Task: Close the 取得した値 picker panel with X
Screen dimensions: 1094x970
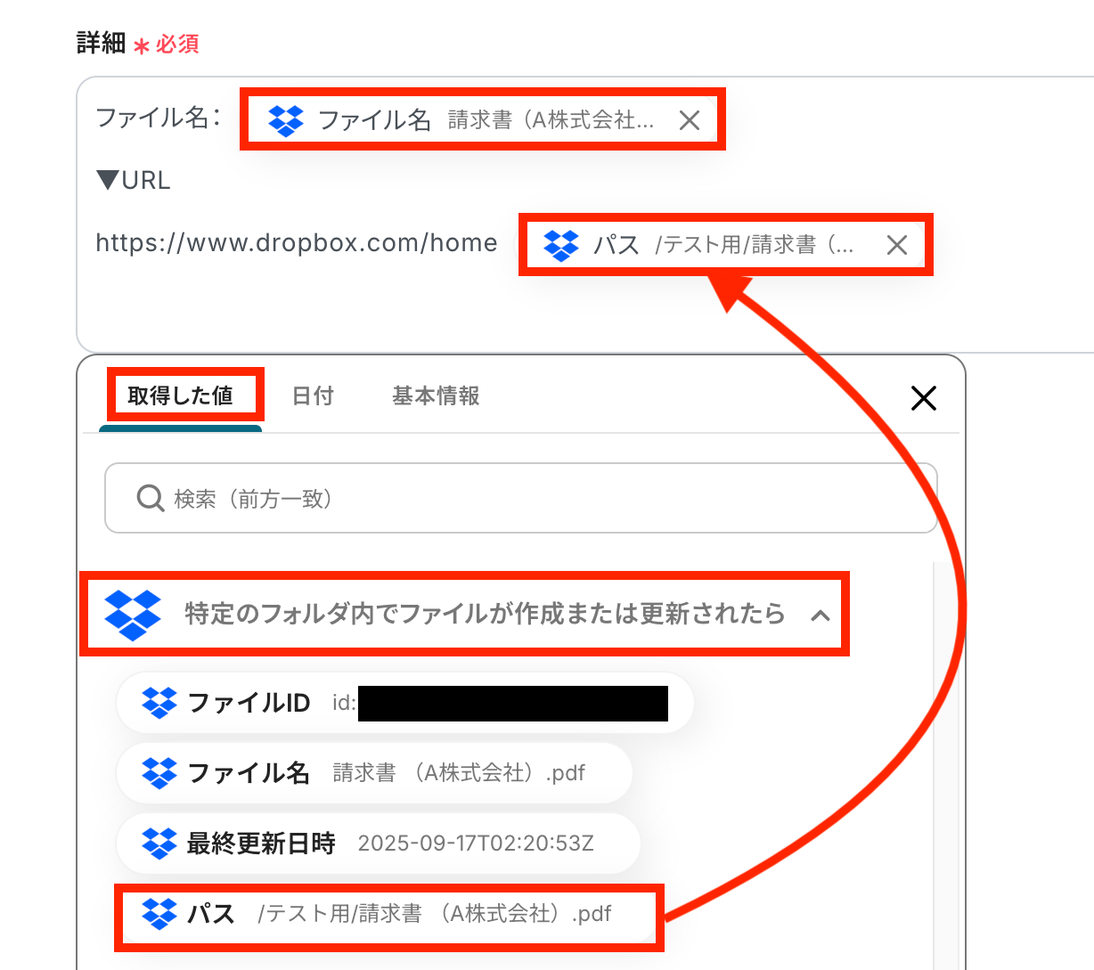Action: [924, 398]
